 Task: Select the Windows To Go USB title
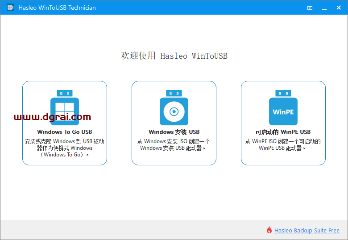click(65, 132)
